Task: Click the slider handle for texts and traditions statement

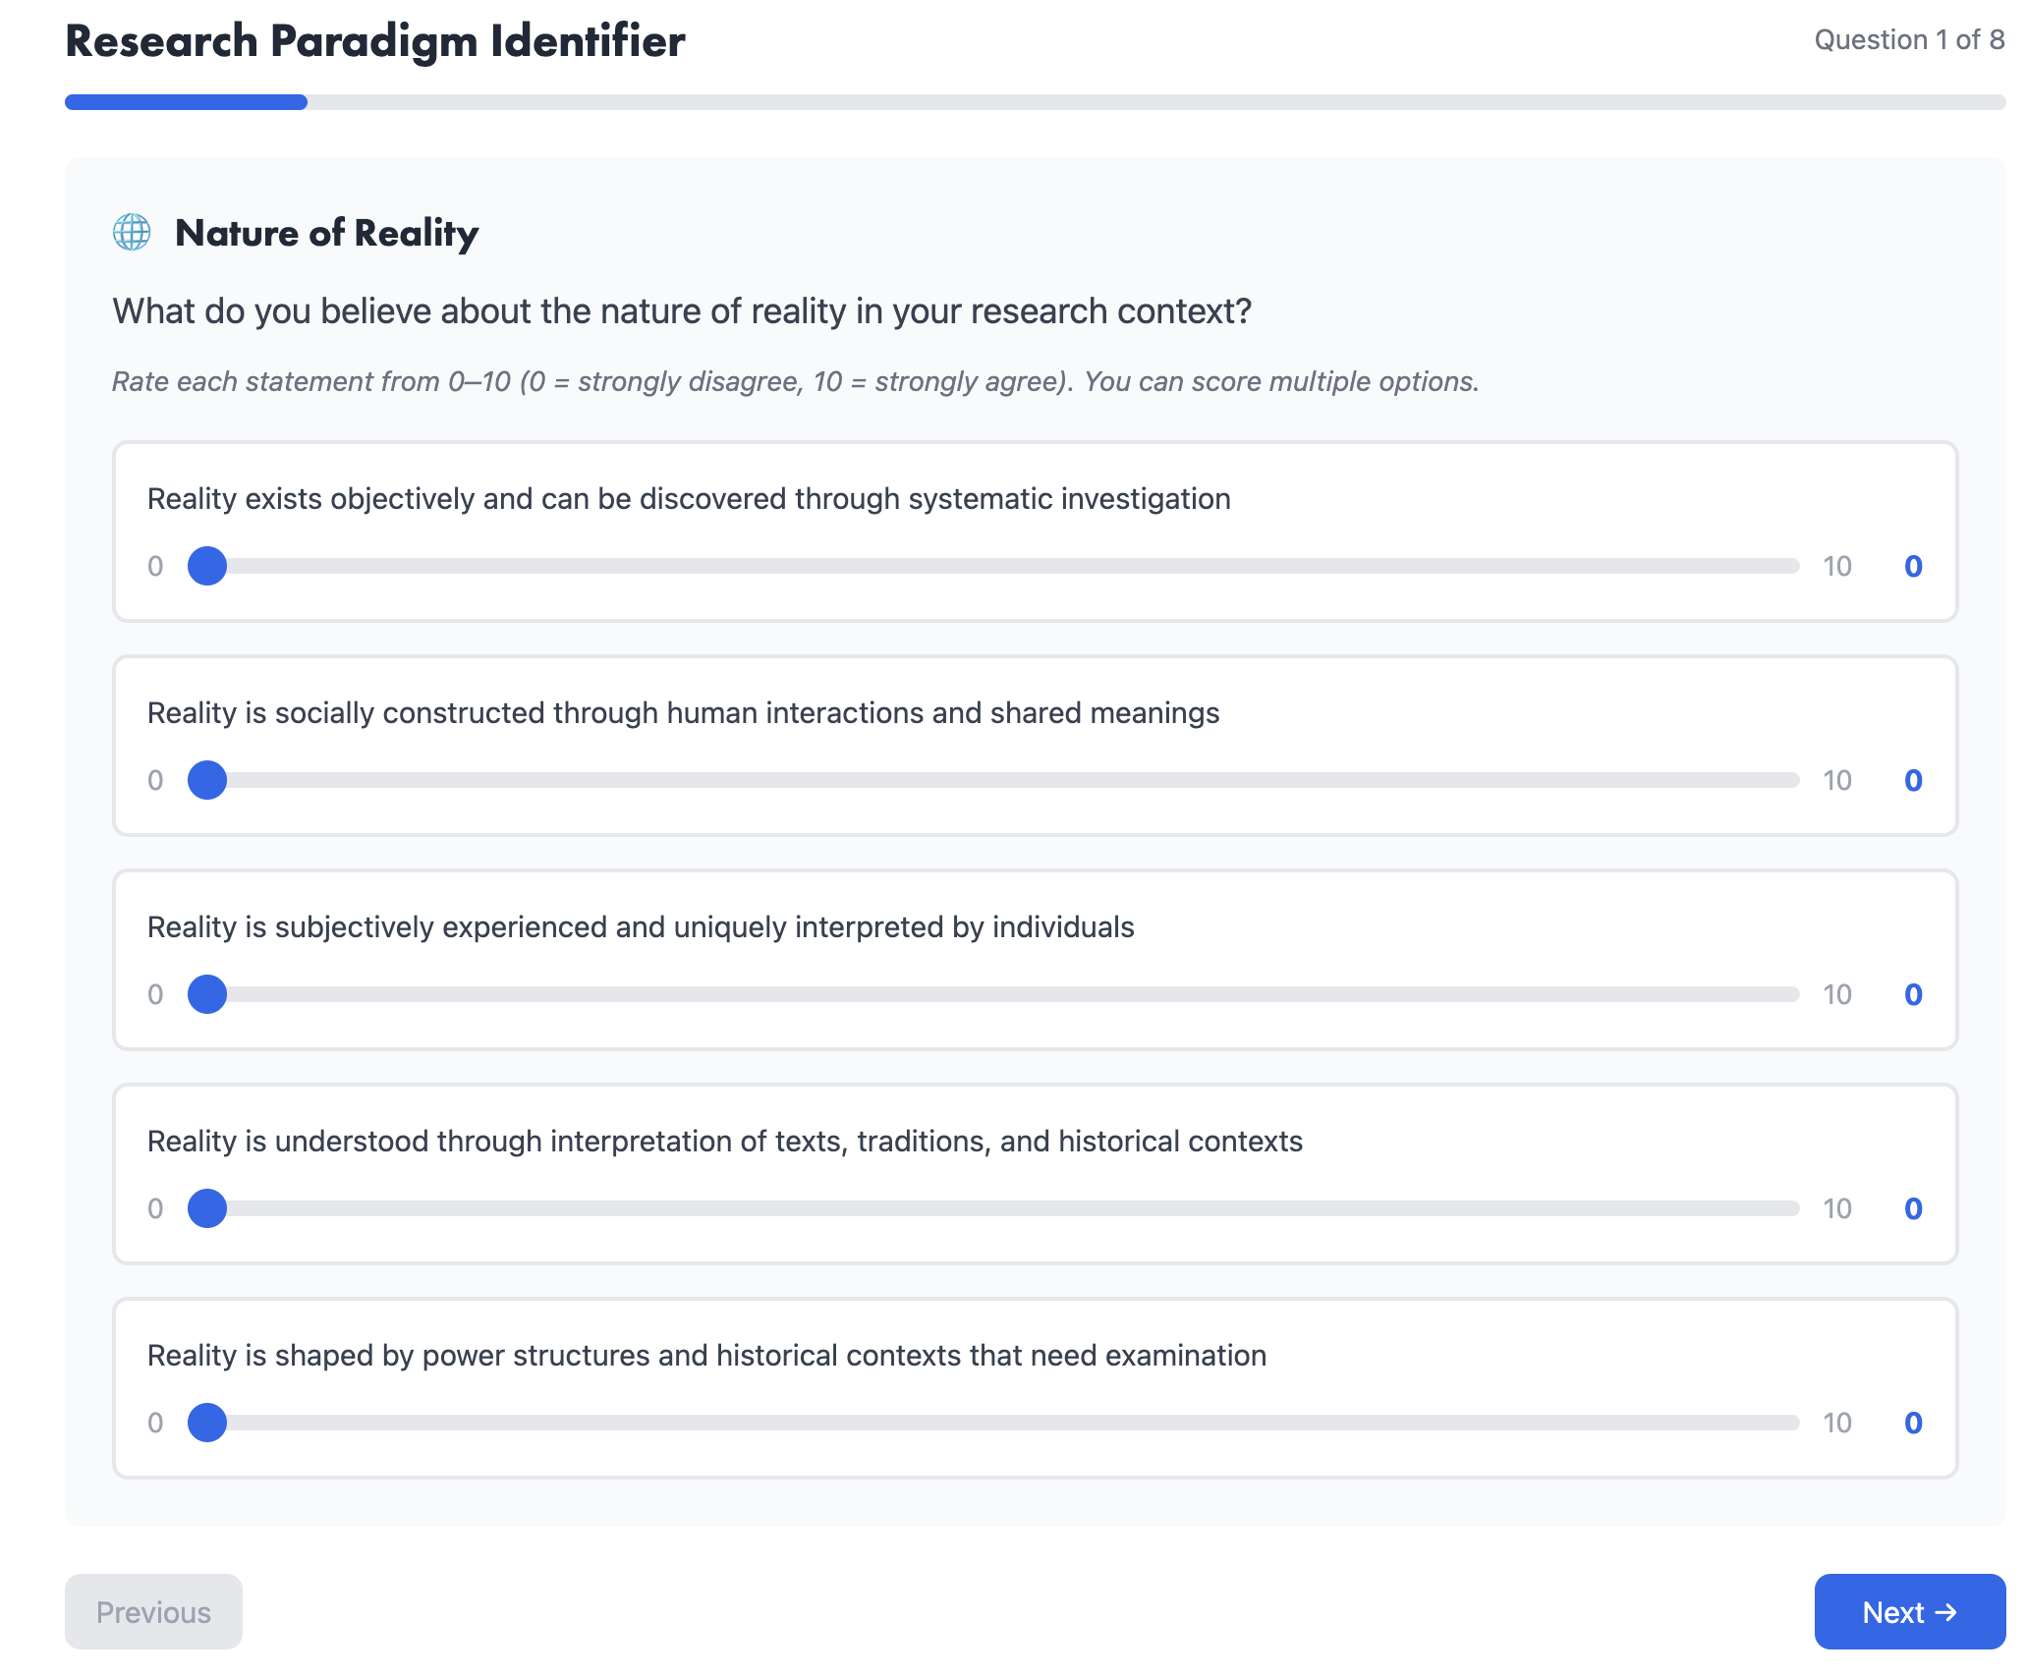Action: pos(207,1208)
